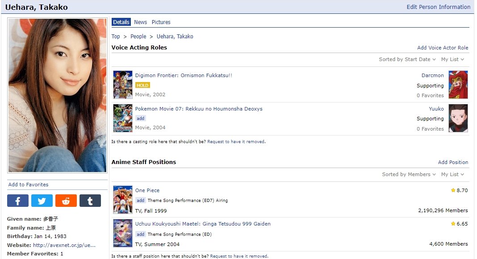This screenshot has height=259, width=477.
Task: Switch to the Pictures tab
Action: click(161, 22)
